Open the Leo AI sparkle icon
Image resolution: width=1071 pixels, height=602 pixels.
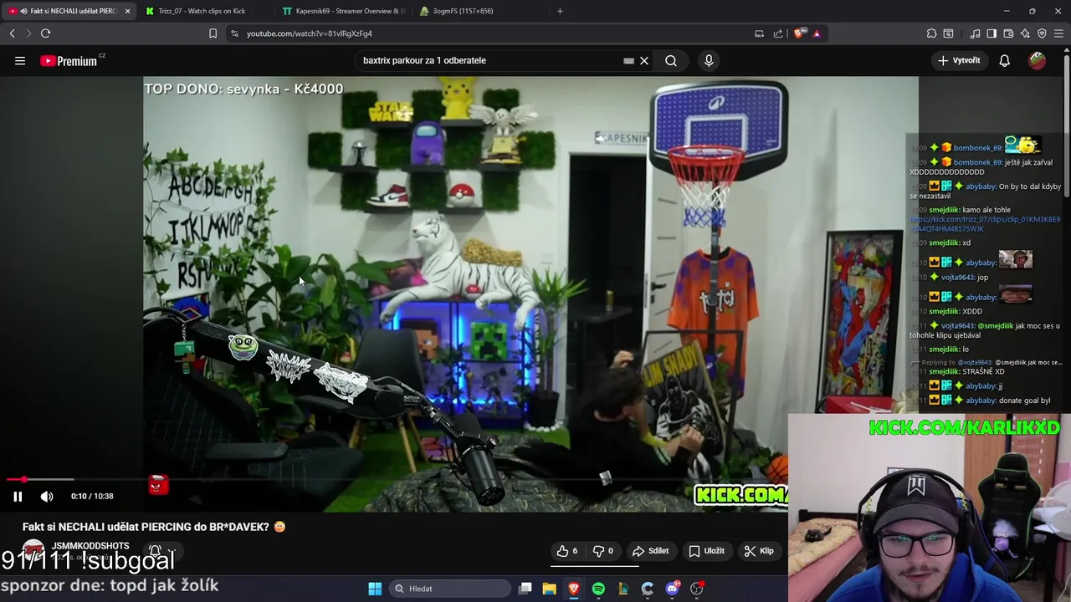[x=1025, y=33]
